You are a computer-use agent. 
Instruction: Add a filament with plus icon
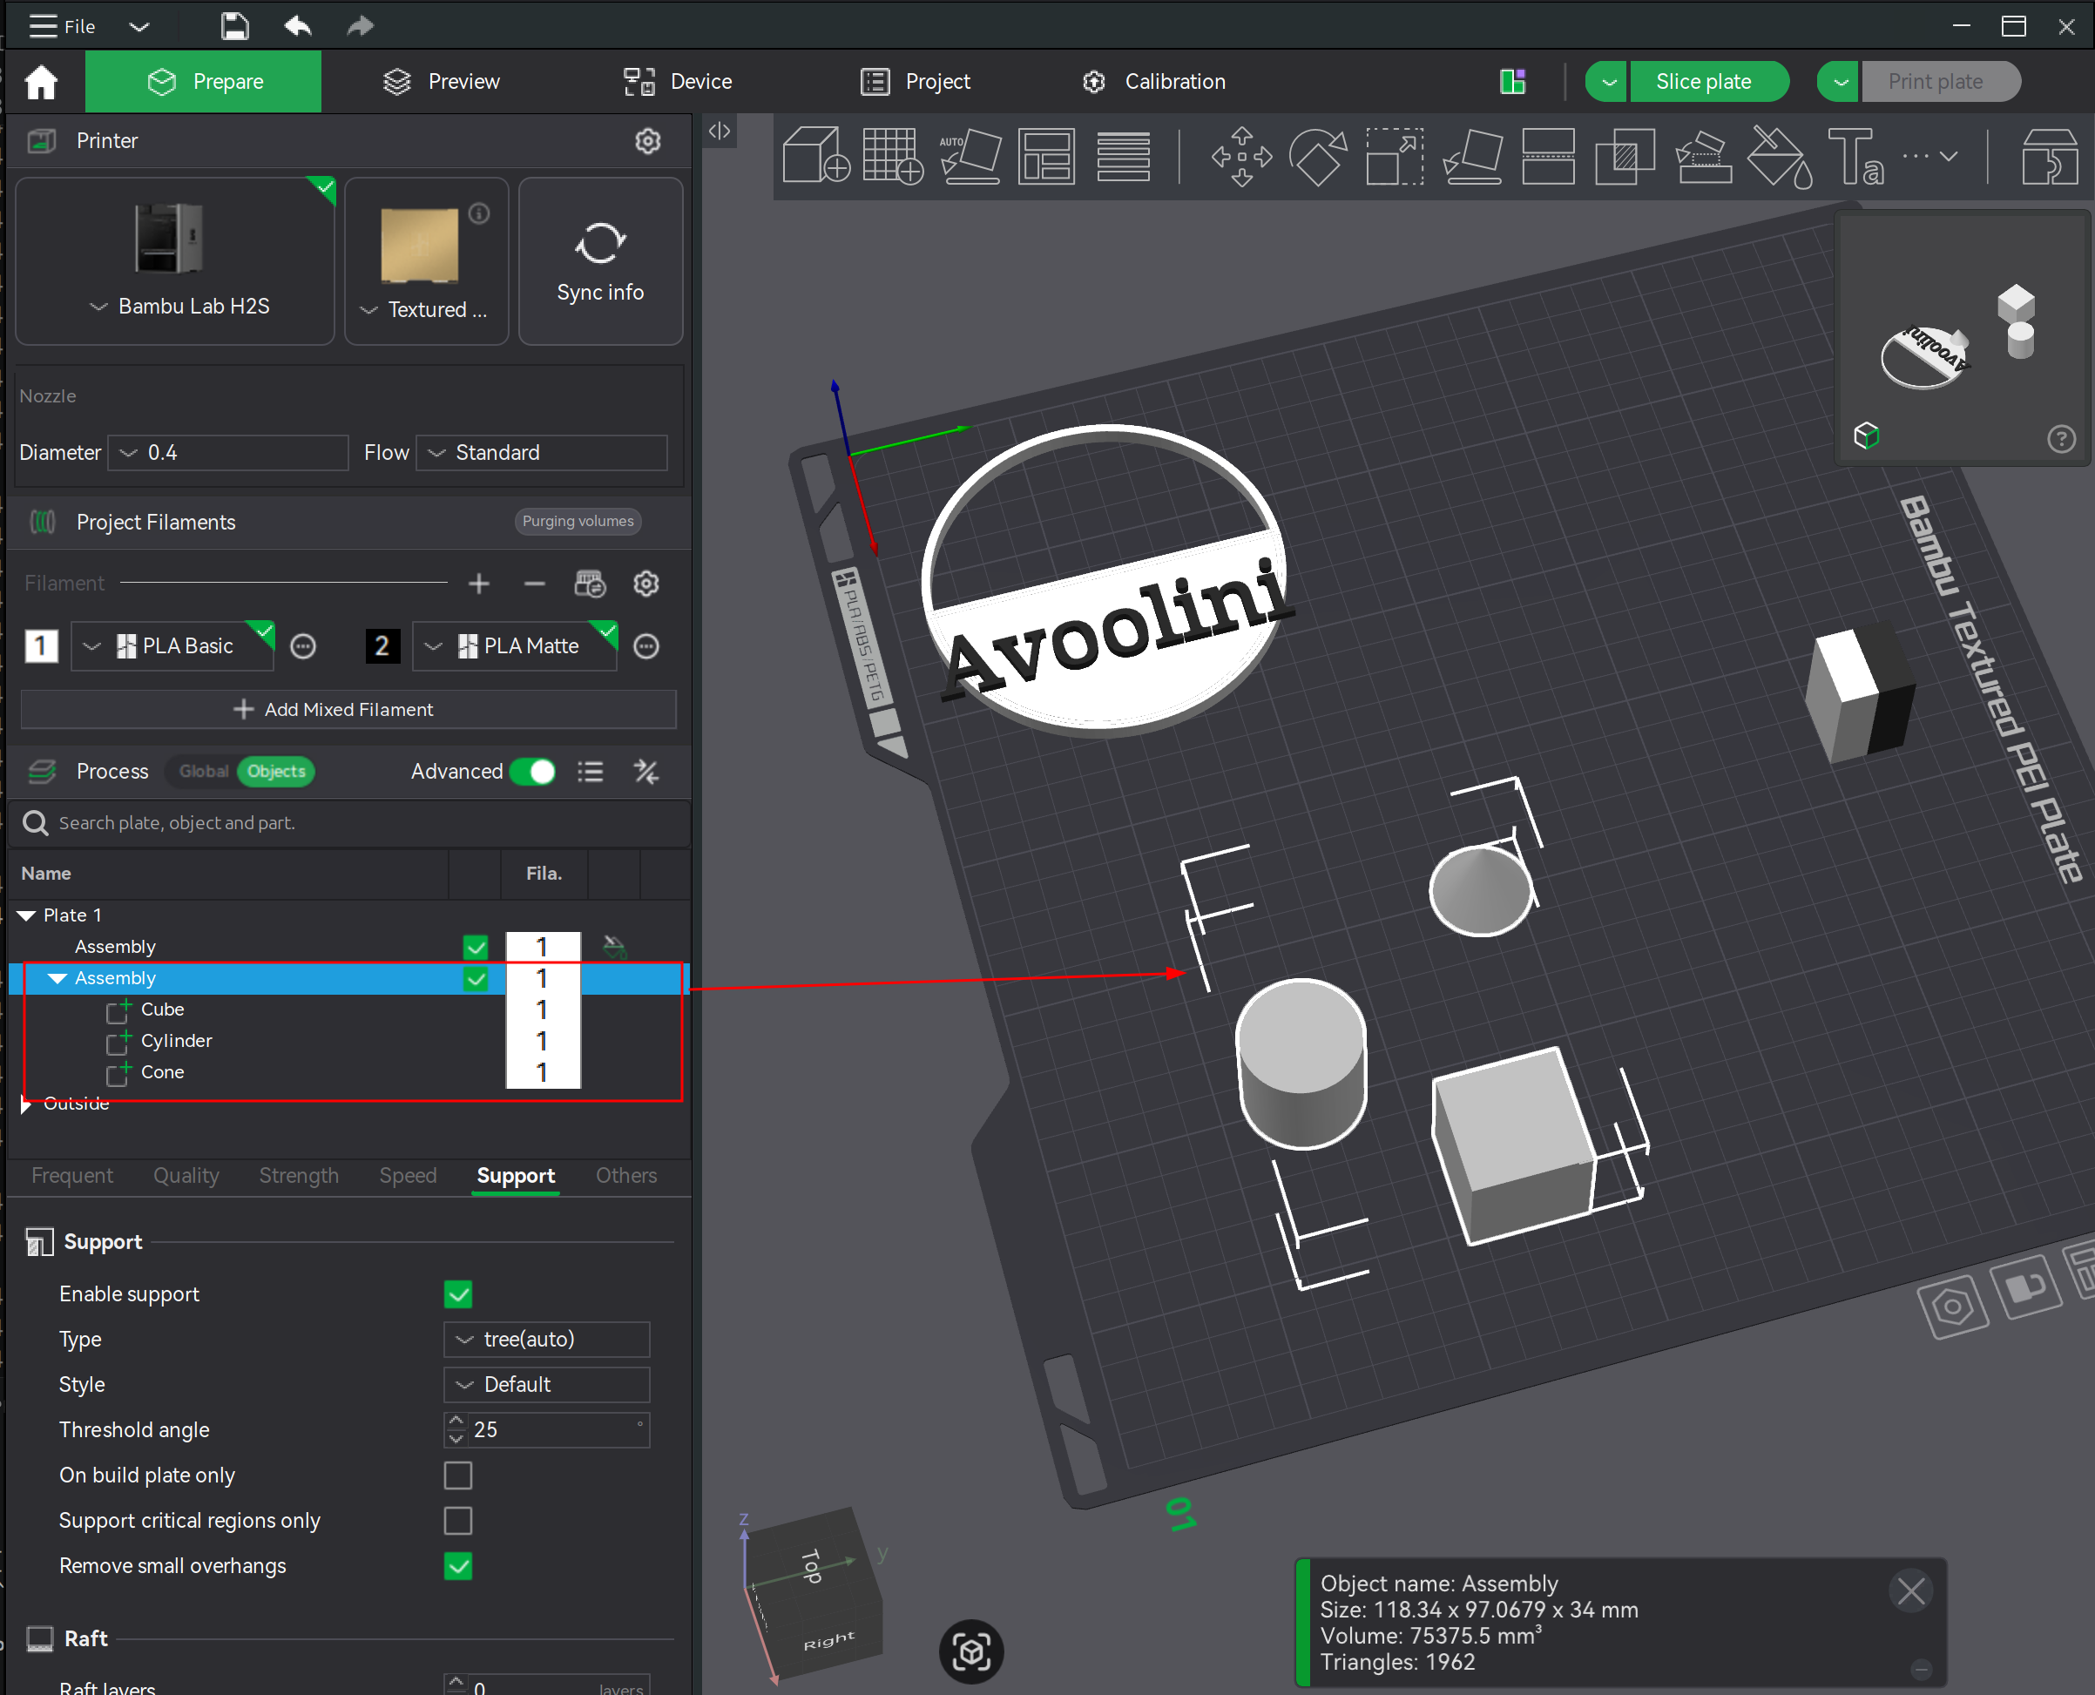tap(478, 584)
